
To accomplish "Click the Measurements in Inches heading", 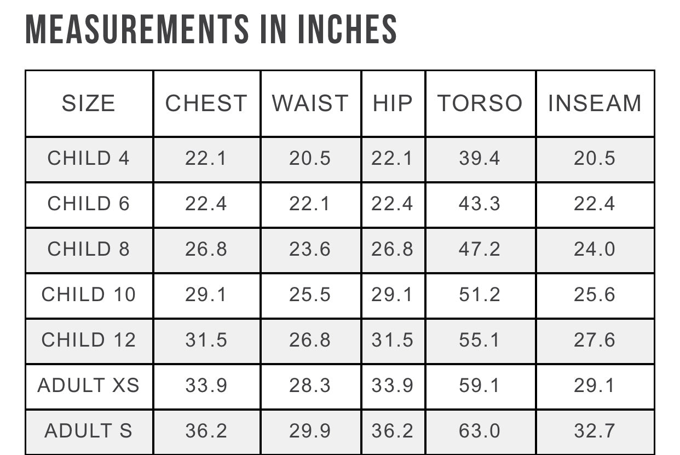I will (211, 29).
